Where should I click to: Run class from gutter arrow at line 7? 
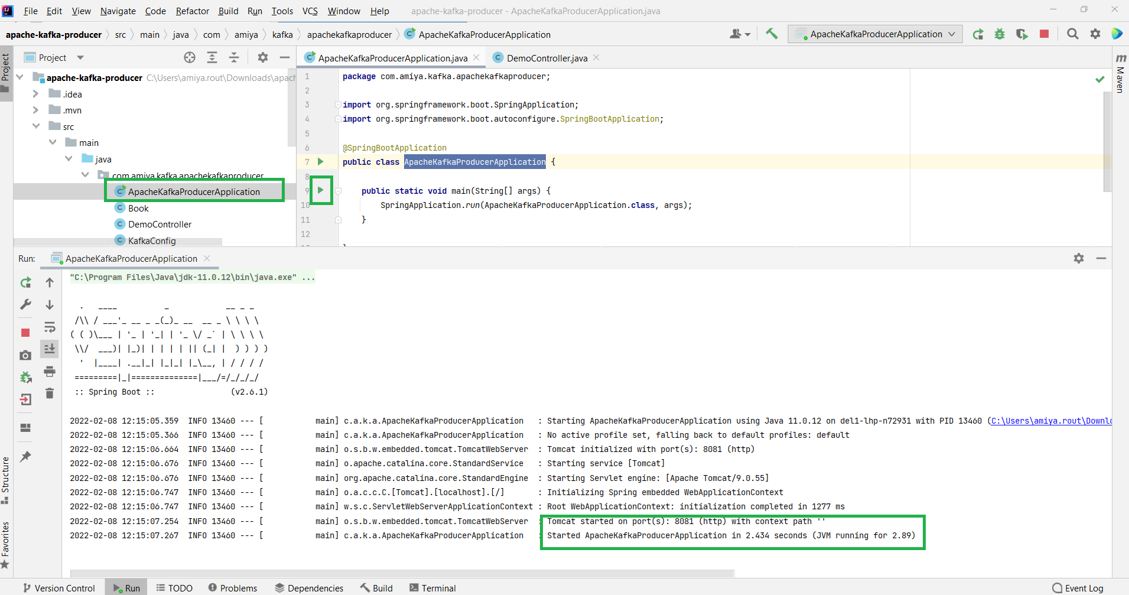pos(321,161)
